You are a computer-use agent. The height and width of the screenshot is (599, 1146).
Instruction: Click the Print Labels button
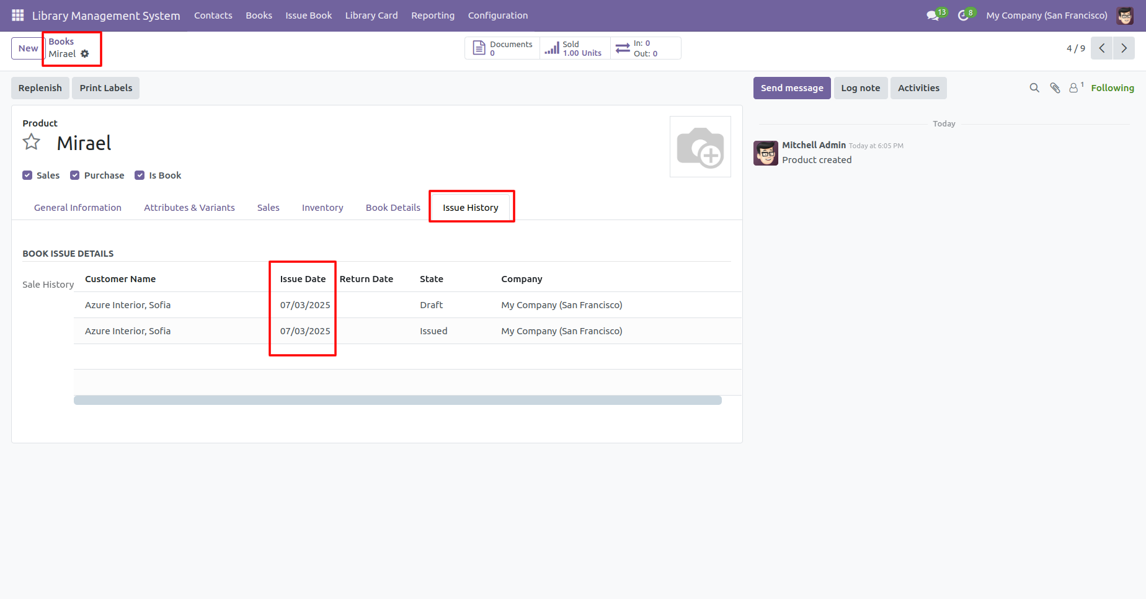pos(106,88)
